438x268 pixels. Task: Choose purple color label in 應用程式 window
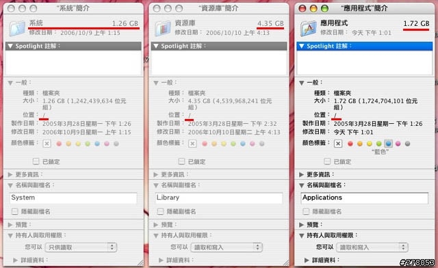pos(398,144)
